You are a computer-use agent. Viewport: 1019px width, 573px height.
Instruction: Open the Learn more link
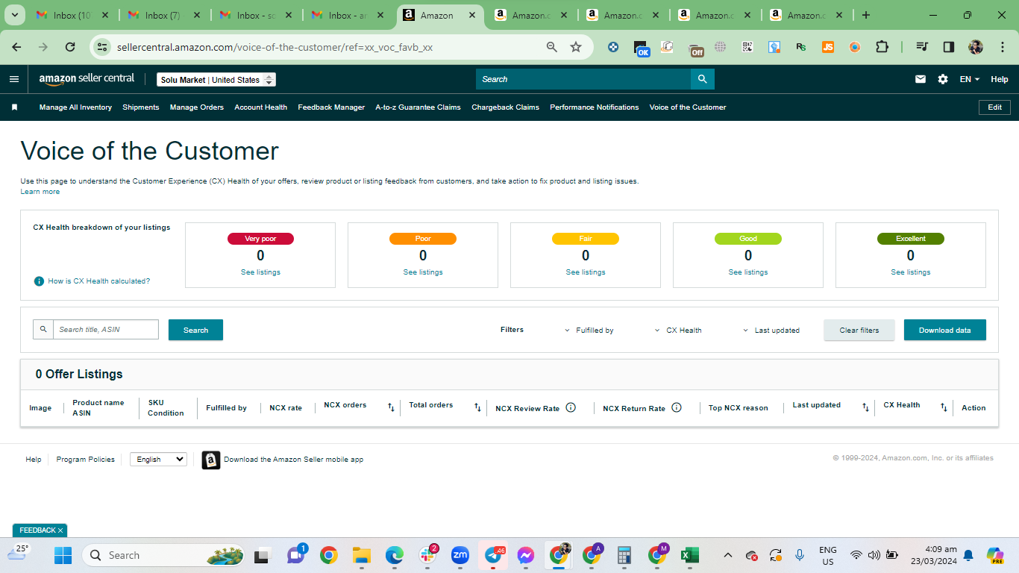pos(40,192)
